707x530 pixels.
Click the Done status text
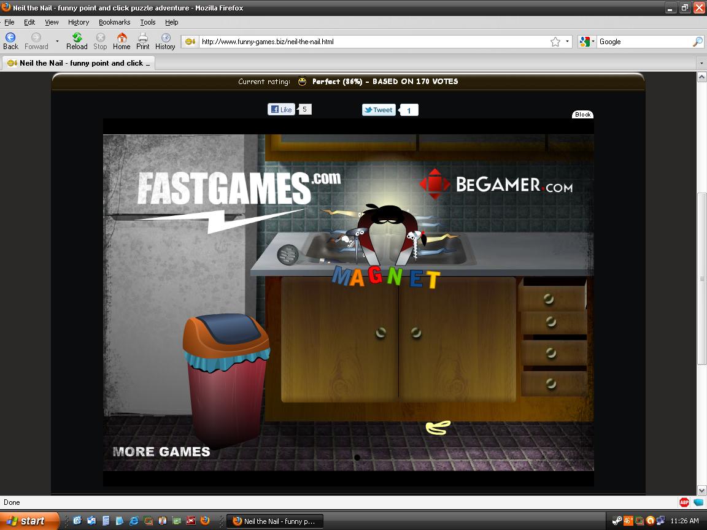pyautogui.click(x=12, y=502)
